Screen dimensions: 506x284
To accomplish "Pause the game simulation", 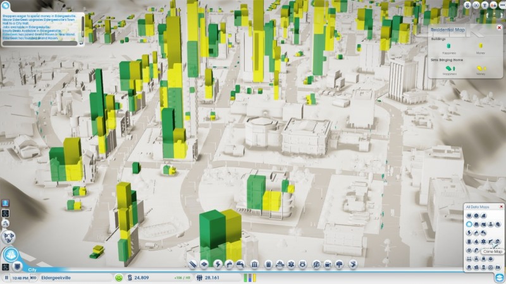I will click(6, 278).
